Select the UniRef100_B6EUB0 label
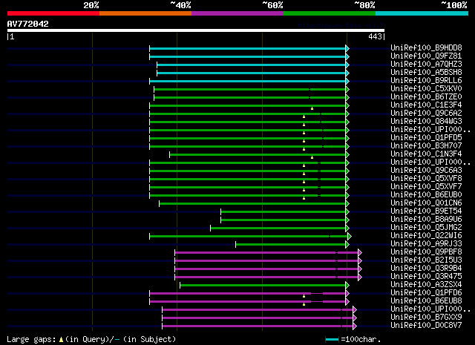 click(426, 195)
